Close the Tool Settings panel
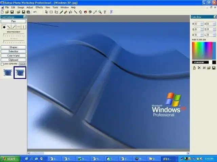Viewport: 217px width, 162px height. click(25, 17)
